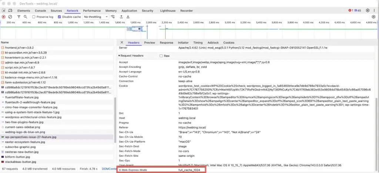
Task: Clear the network log
Action: 10,17
